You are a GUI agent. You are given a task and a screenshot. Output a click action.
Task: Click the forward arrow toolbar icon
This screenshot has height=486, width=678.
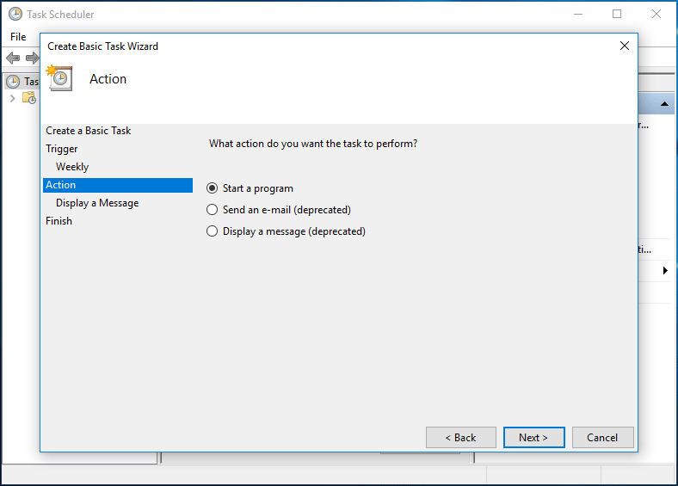click(x=33, y=58)
